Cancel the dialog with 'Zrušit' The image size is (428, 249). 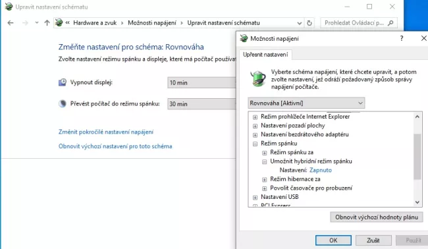point(373,240)
